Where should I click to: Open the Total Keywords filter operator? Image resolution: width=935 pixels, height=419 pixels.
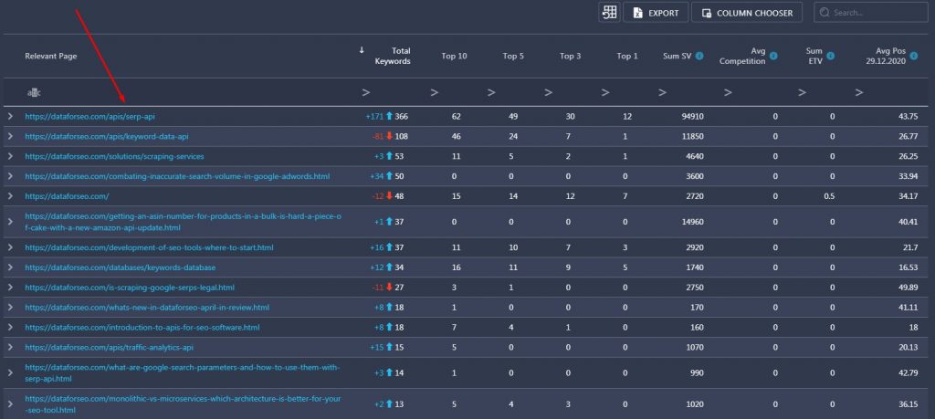[366, 92]
